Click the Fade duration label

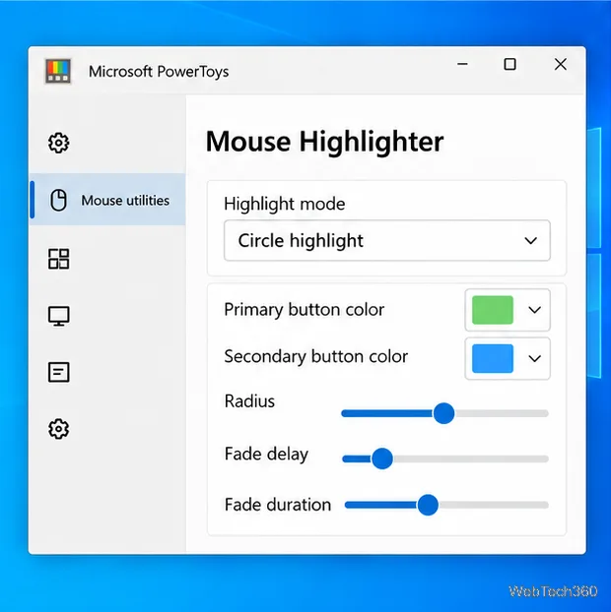(278, 505)
